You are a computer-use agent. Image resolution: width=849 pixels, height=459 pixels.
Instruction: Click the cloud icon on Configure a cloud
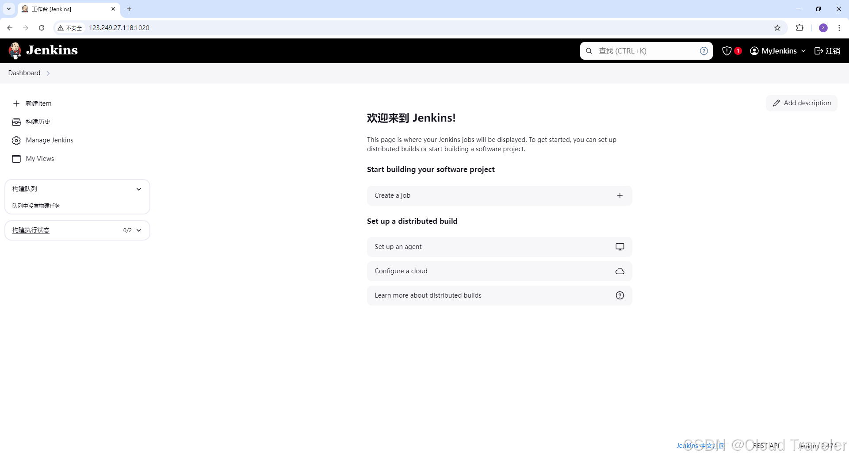tap(620, 271)
